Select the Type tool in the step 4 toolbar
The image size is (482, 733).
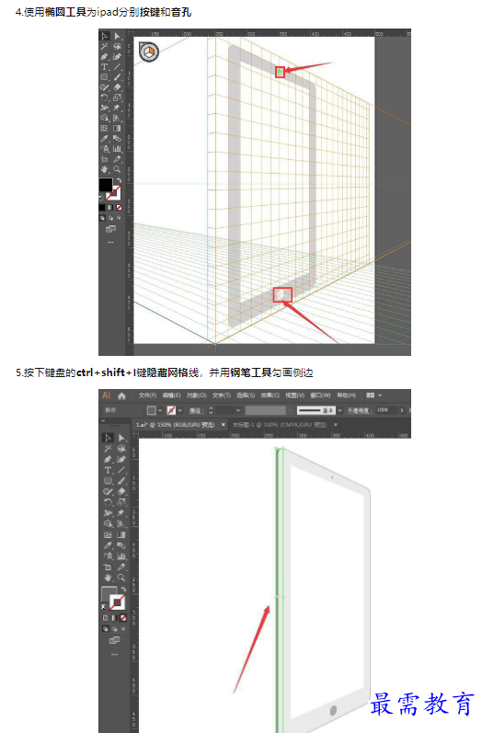[x=104, y=67]
